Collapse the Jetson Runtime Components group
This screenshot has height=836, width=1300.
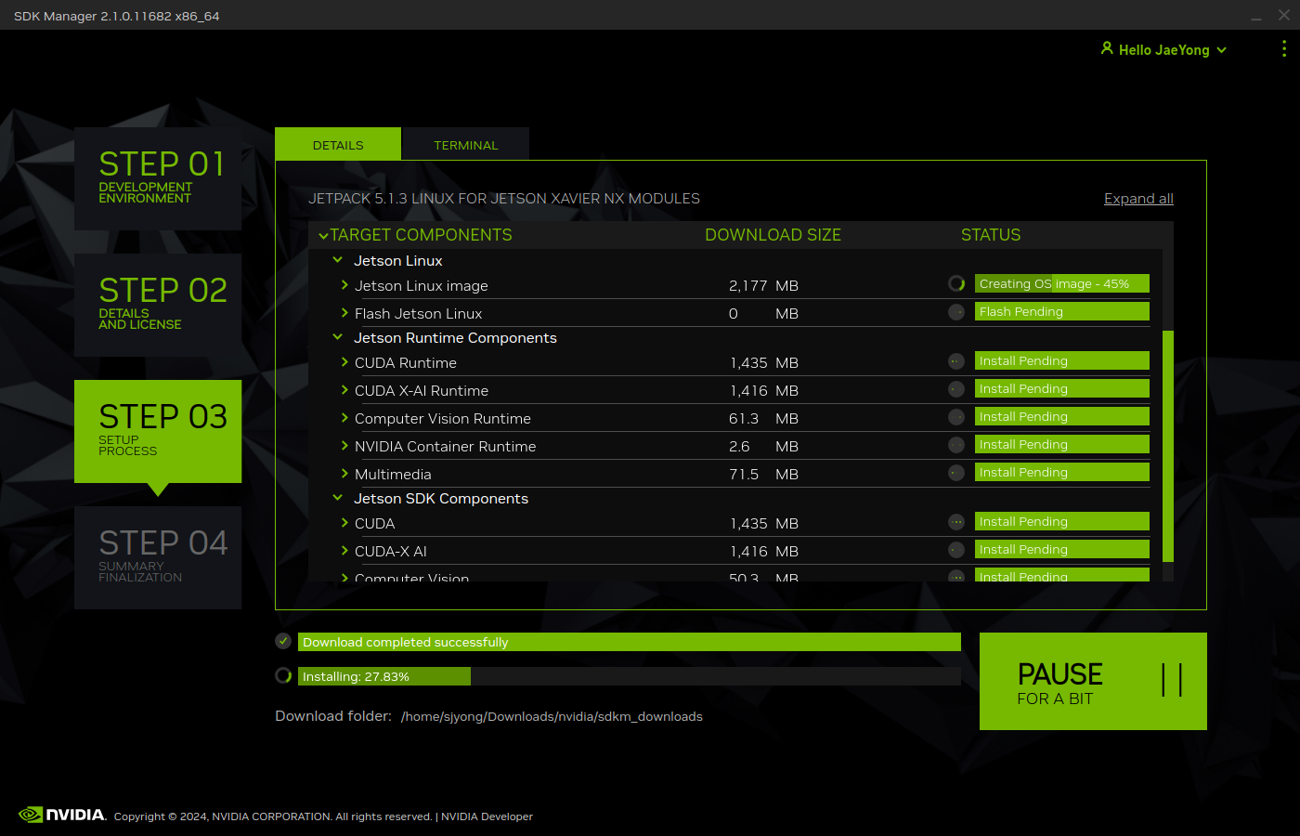[338, 337]
